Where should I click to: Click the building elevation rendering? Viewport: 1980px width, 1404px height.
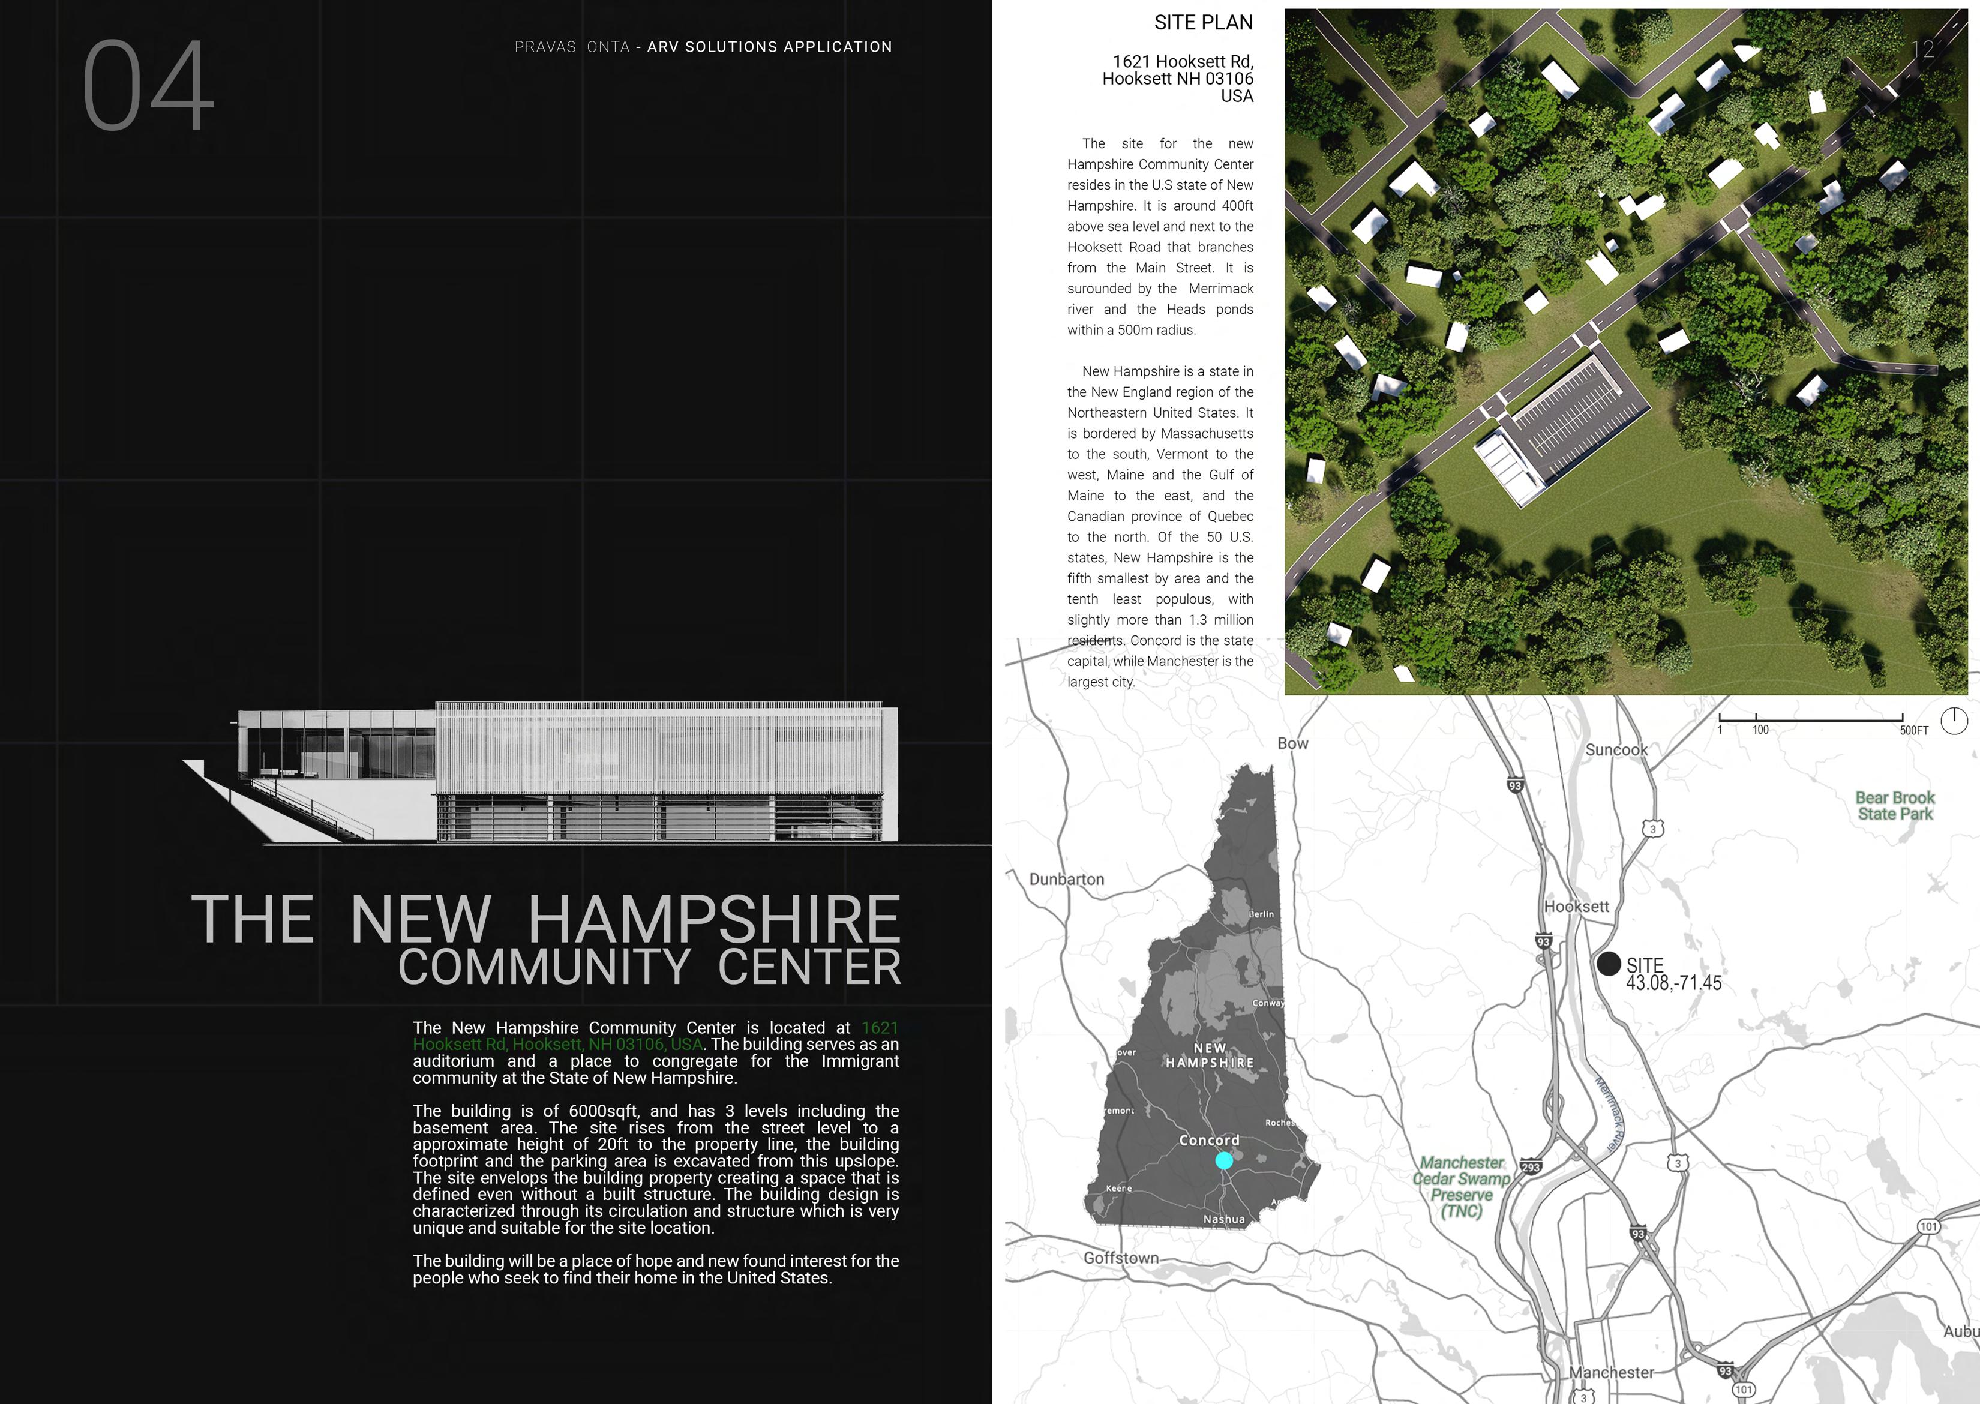coord(571,772)
